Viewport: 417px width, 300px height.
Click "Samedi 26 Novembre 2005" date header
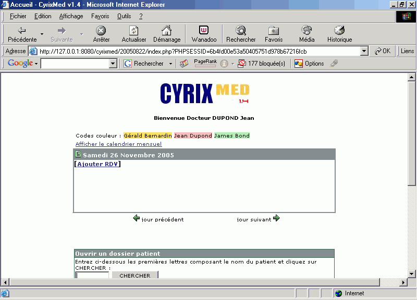pos(128,155)
